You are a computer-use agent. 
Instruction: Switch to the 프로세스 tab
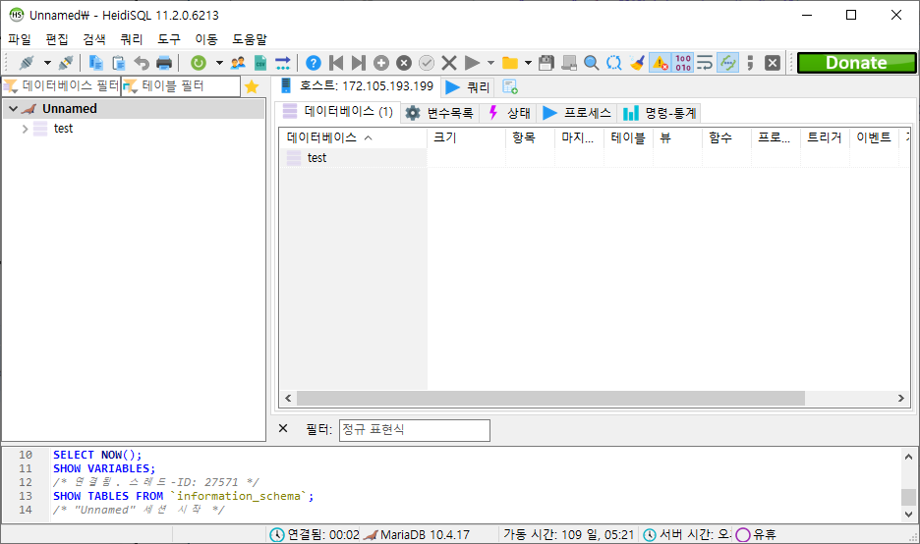(x=577, y=113)
